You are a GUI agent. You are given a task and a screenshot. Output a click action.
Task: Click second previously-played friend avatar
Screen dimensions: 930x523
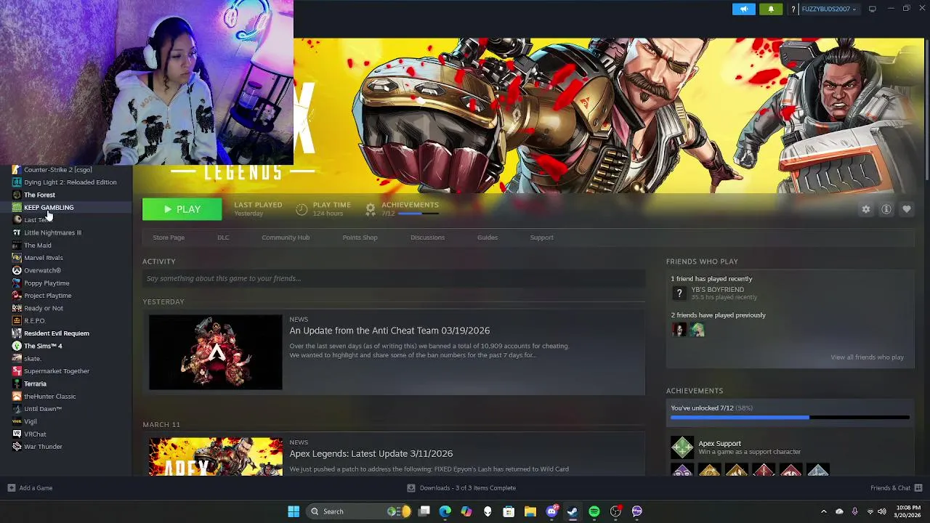[x=697, y=330]
